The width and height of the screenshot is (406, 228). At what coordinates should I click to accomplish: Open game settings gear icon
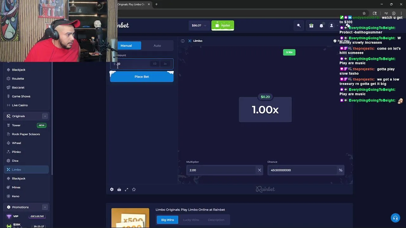[112, 189]
